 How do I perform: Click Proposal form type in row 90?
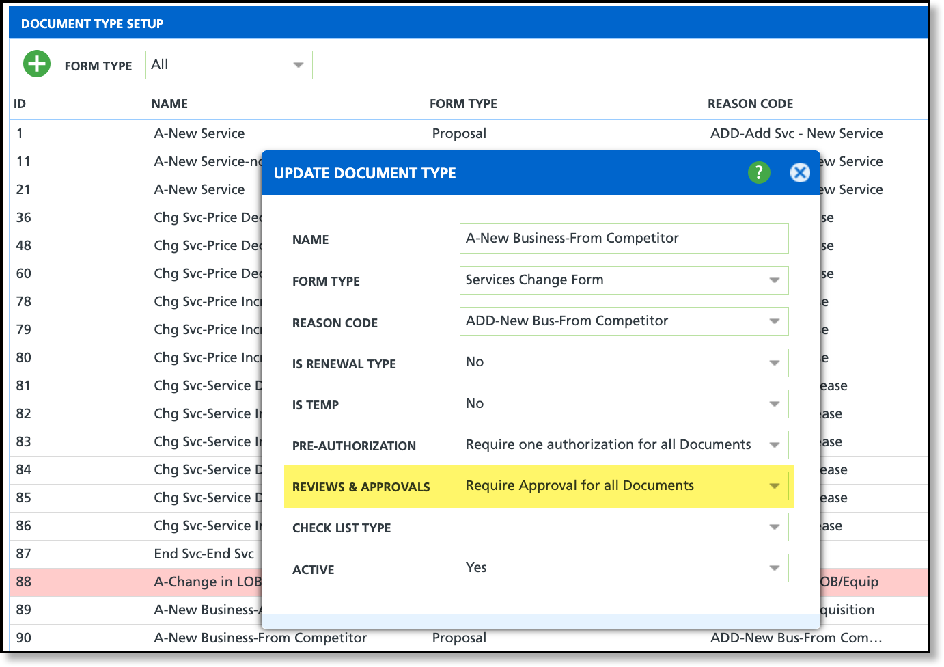pyautogui.click(x=459, y=638)
